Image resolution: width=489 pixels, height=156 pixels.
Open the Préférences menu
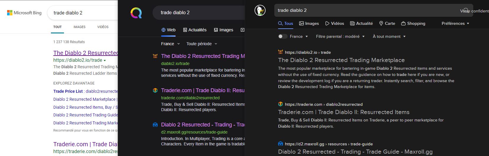click(x=455, y=23)
